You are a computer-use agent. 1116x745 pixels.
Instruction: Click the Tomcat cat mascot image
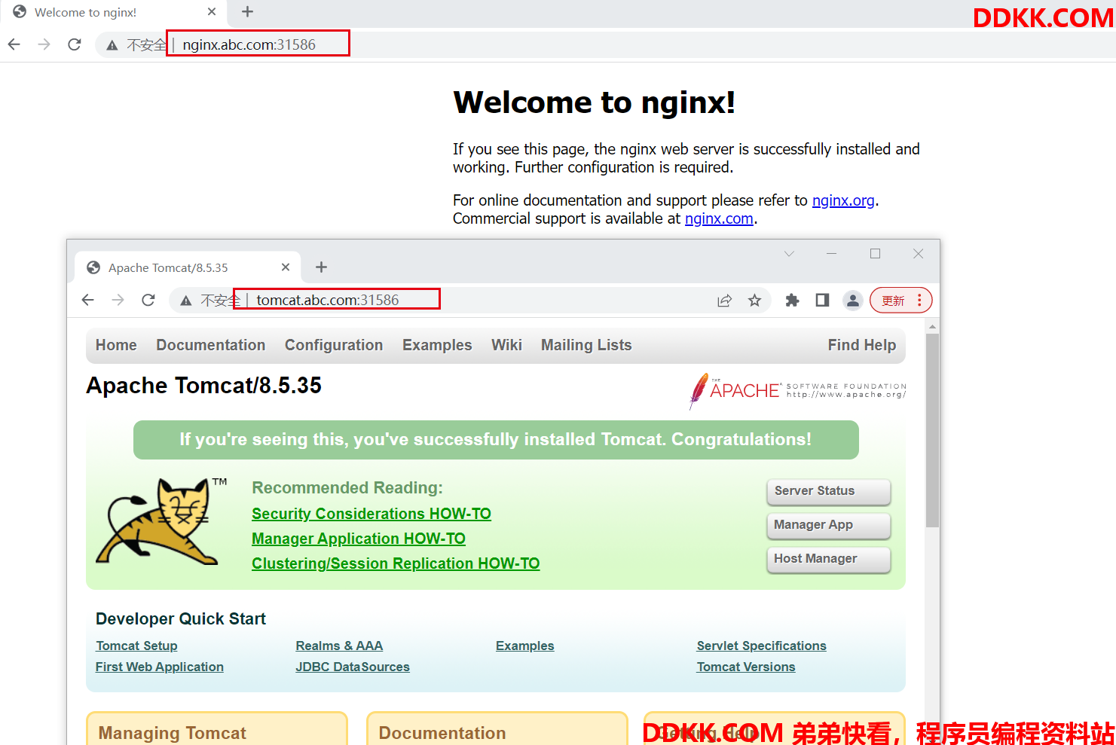(161, 521)
